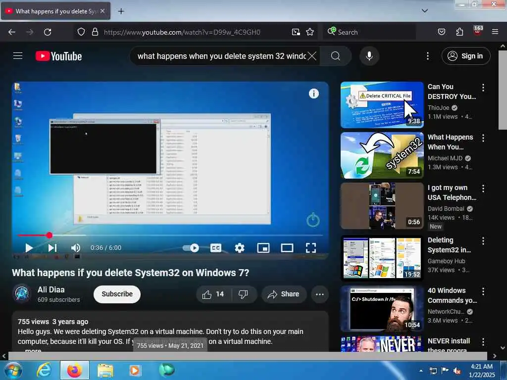Viewport: 507px width, 380px height.
Task: Skip to the next video
Action: pos(52,248)
